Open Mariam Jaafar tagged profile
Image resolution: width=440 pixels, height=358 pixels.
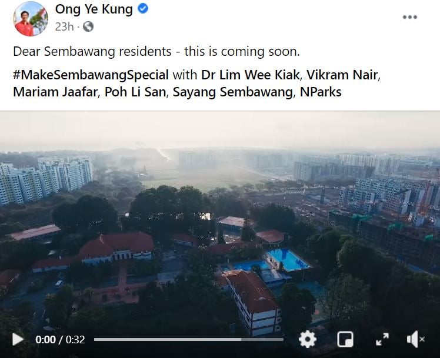(55, 92)
